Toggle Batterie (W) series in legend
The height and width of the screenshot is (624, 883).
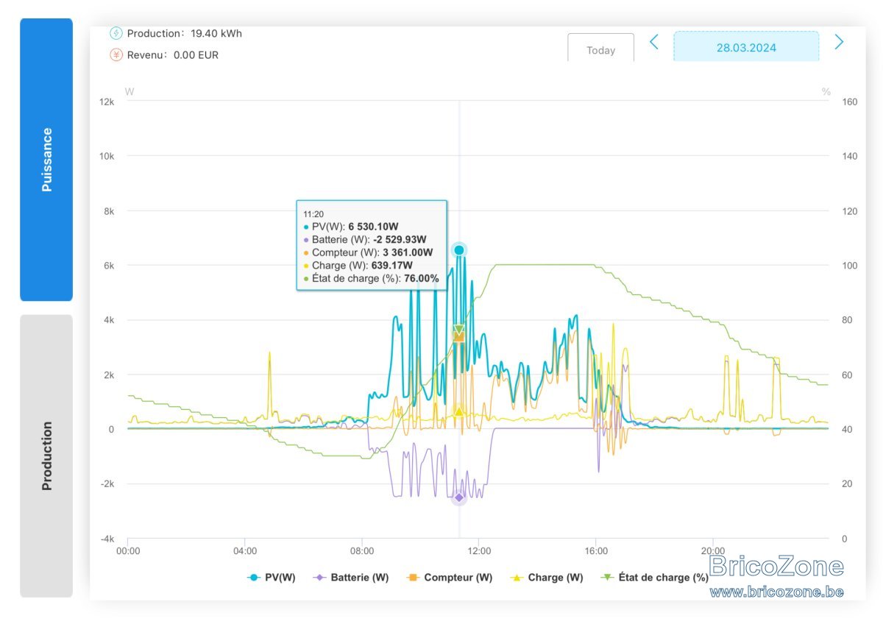click(351, 578)
